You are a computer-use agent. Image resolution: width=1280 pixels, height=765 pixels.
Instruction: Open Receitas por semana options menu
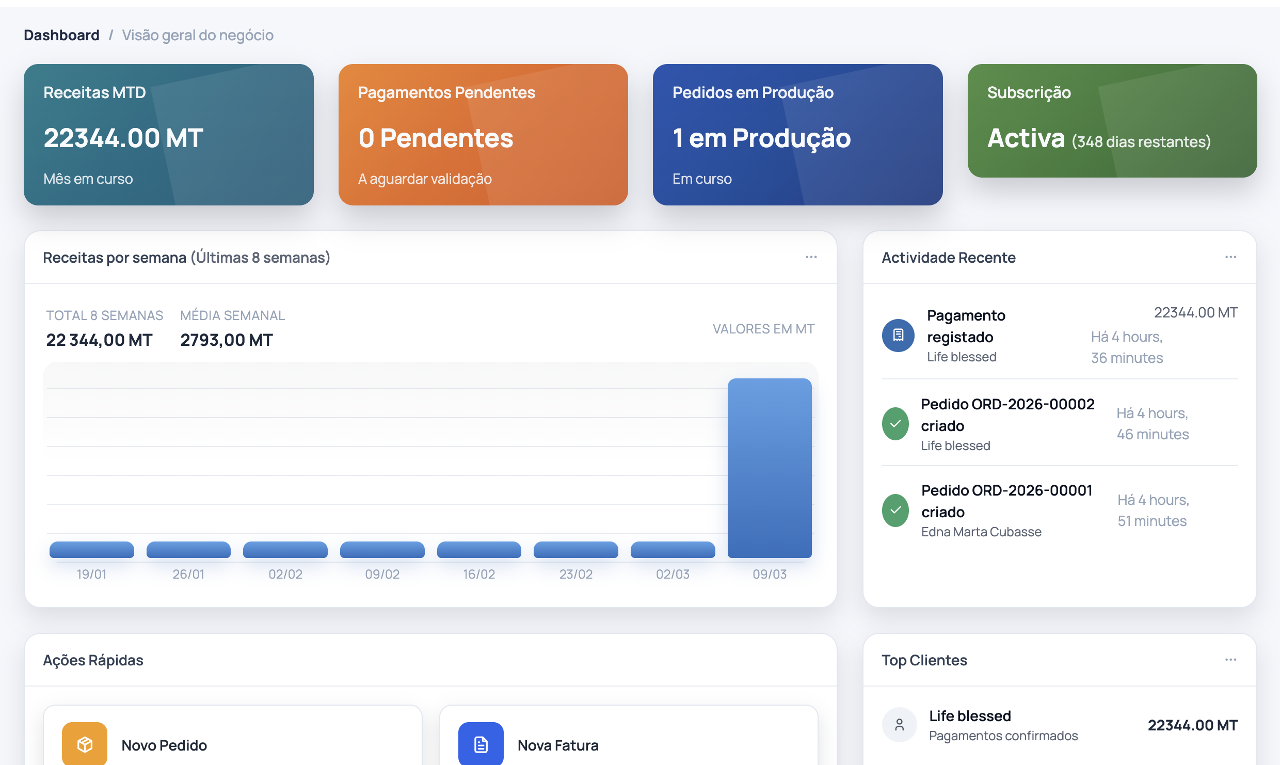[811, 257]
